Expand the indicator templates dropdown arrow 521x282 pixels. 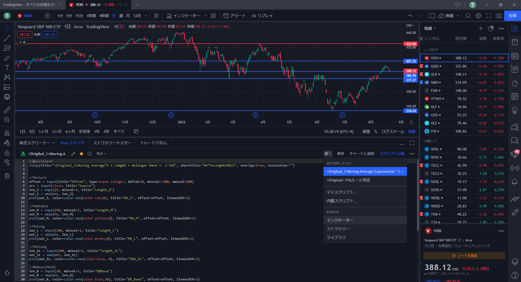[x=205, y=16]
